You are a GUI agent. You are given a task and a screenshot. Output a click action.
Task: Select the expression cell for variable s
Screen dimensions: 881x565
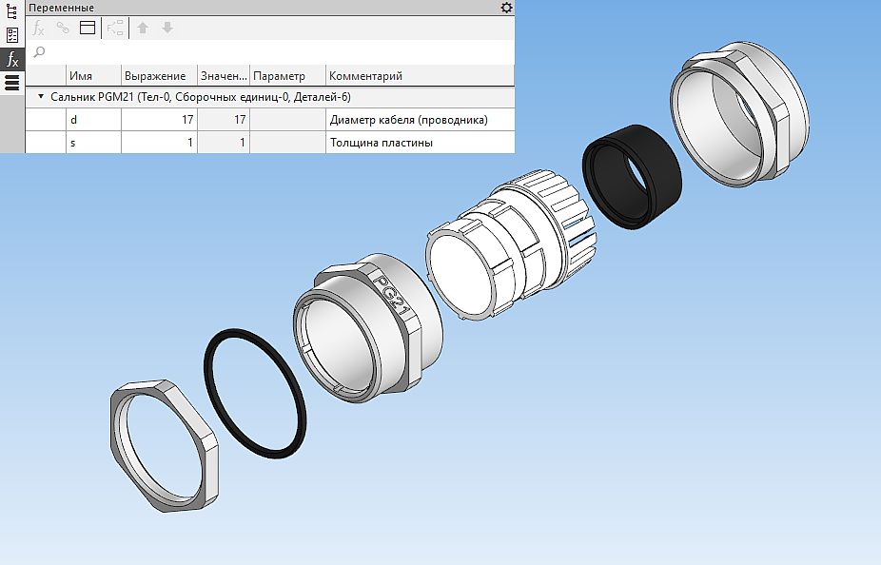pos(158,143)
